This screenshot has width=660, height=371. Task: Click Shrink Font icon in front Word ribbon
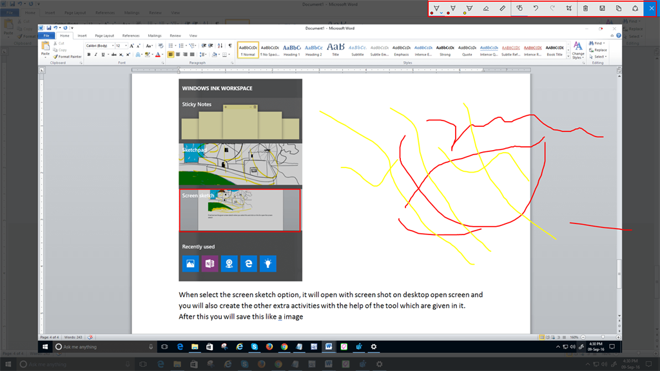(139, 46)
